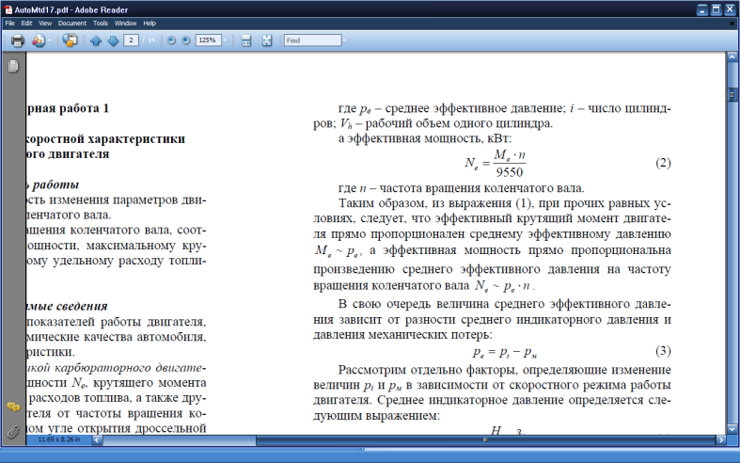Screen dimensions: 740x463
Task: Click equation number (3) in the document
Action: click(663, 351)
